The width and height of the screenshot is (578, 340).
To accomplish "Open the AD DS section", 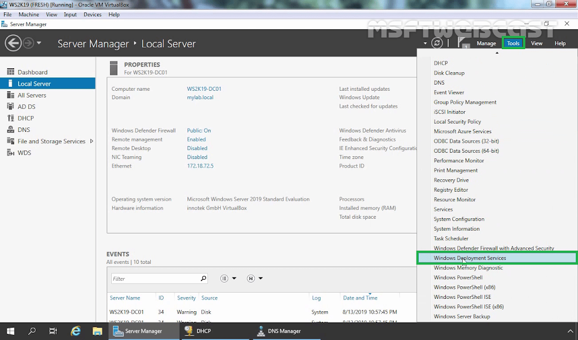I will (28, 106).
